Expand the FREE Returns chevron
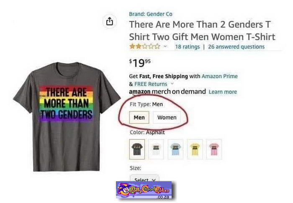 172,84
